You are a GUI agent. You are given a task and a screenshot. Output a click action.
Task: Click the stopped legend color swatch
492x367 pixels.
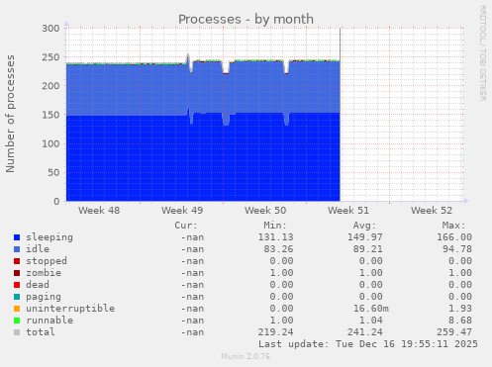point(17,261)
